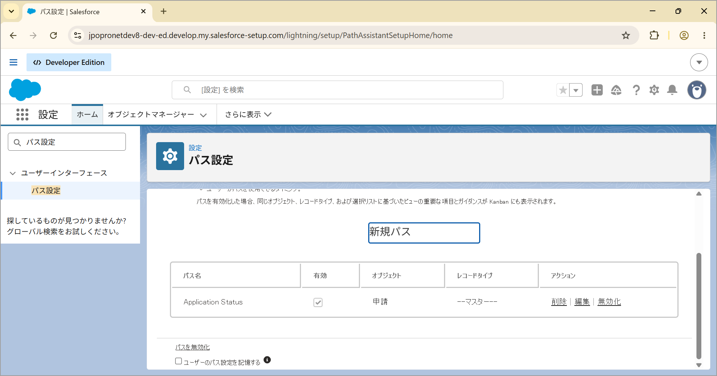Click the --マスター-- record type cell
717x376 pixels.
[477, 302]
